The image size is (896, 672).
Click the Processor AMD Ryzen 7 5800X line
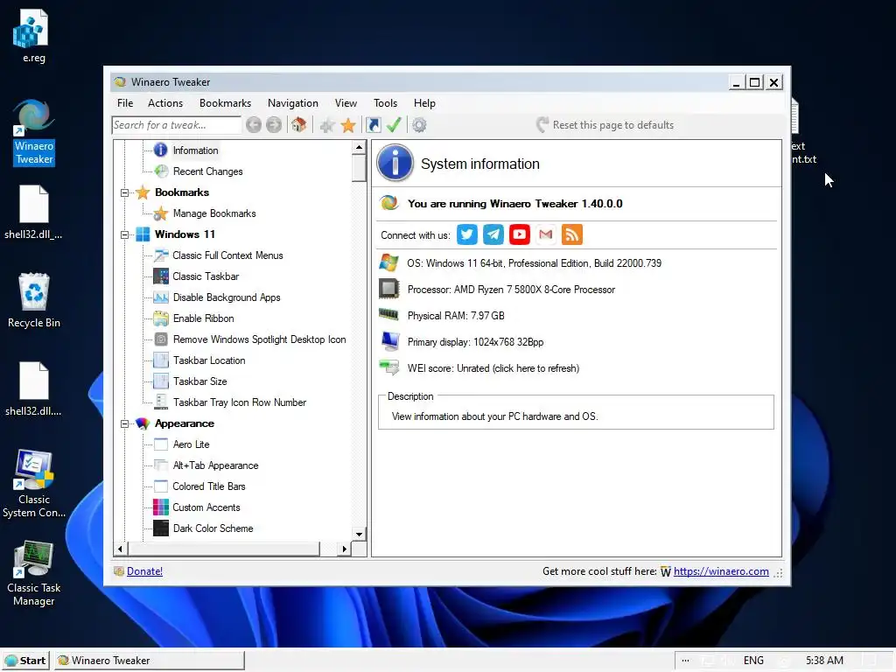511,290
